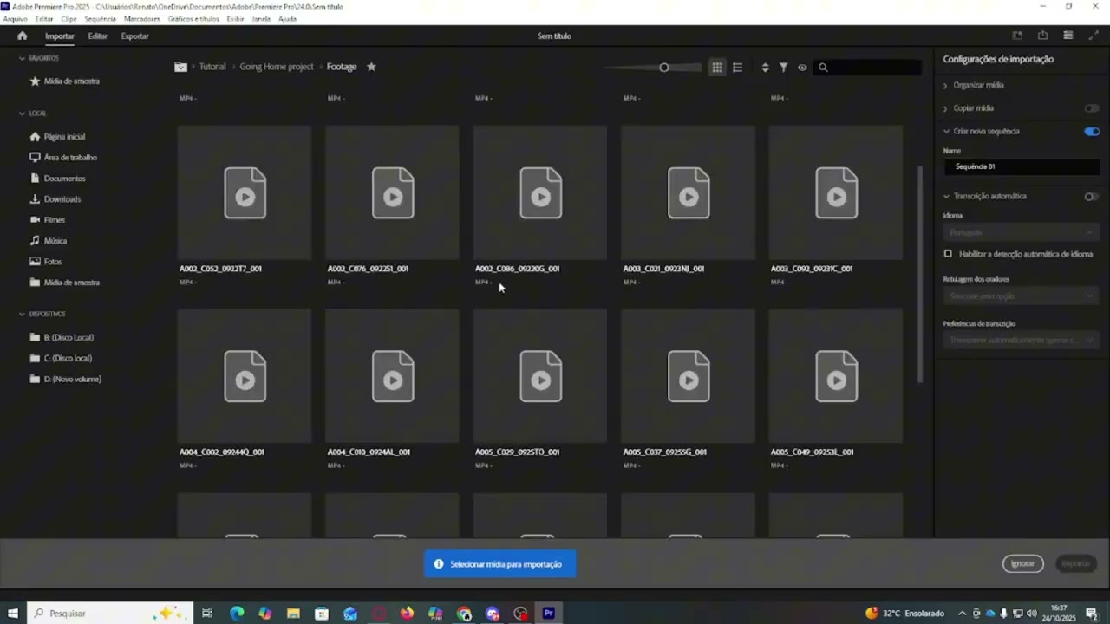The width and height of the screenshot is (1110, 624).
Task: Add Footage folder to favorites star
Action: click(371, 67)
